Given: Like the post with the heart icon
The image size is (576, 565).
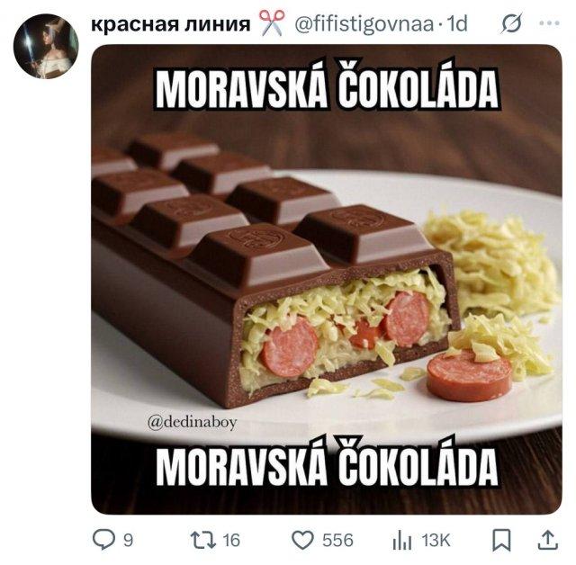Looking at the screenshot, I should pyautogui.click(x=302, y=541).
